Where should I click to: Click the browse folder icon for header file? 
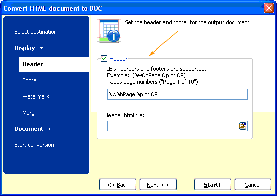coord(243,126)
